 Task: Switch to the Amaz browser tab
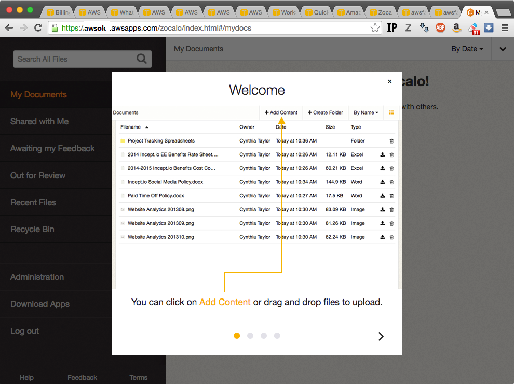(349, 12)
